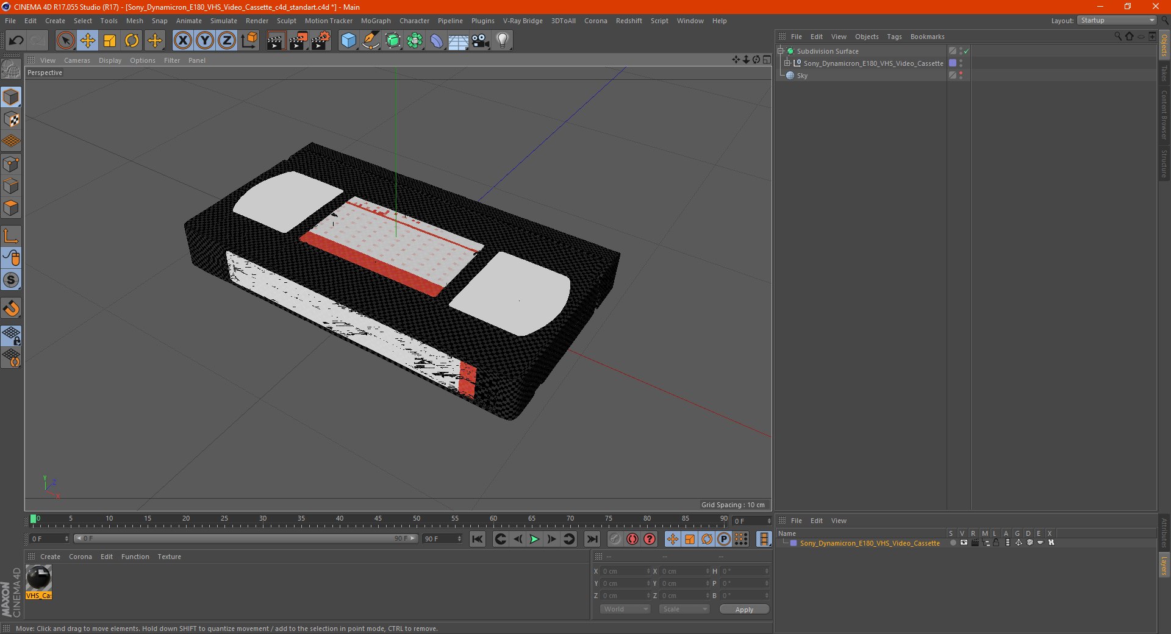Switch to Texture mode in left toolbar
The height and width of the screenshot is (634, 1171).
point(11,119)
